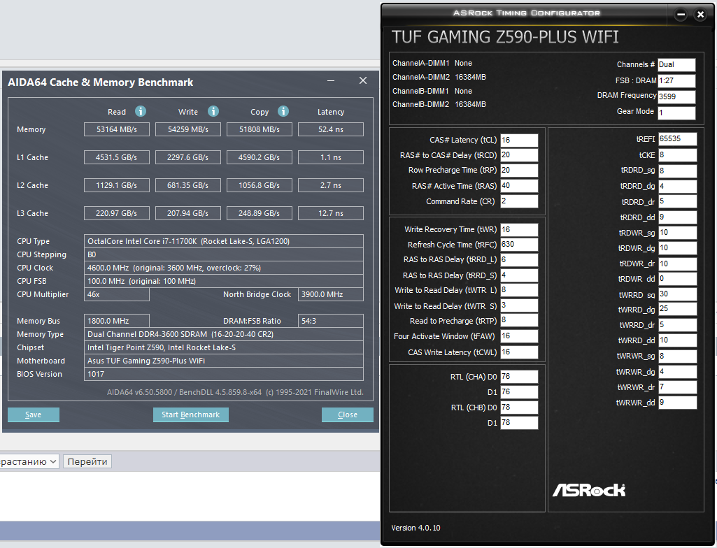Select the Row Precharge Time (tRP) field
Image resolution: width=717 pixels, height=548 pixels.
pyautogui.click(x=519, y=171)
